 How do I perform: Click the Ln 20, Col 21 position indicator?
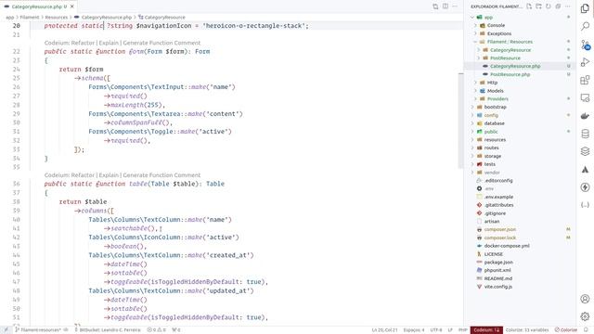coord(384,330)
